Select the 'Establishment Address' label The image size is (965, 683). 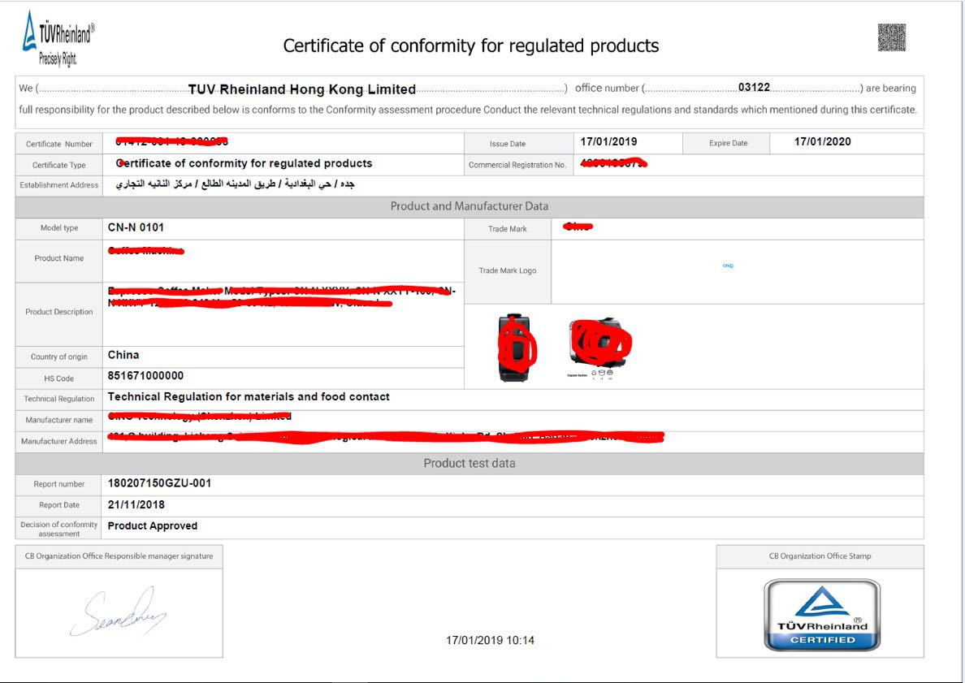pos(59,185)
